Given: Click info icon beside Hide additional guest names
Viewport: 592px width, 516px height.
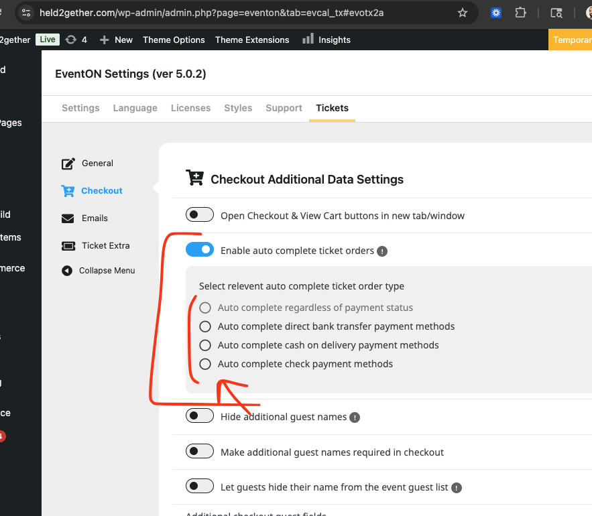Looking at the screenshot, I should [x=355, y=417].
